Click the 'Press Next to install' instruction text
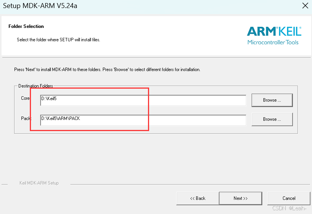312x214 pixels. [x=107, y=70]
